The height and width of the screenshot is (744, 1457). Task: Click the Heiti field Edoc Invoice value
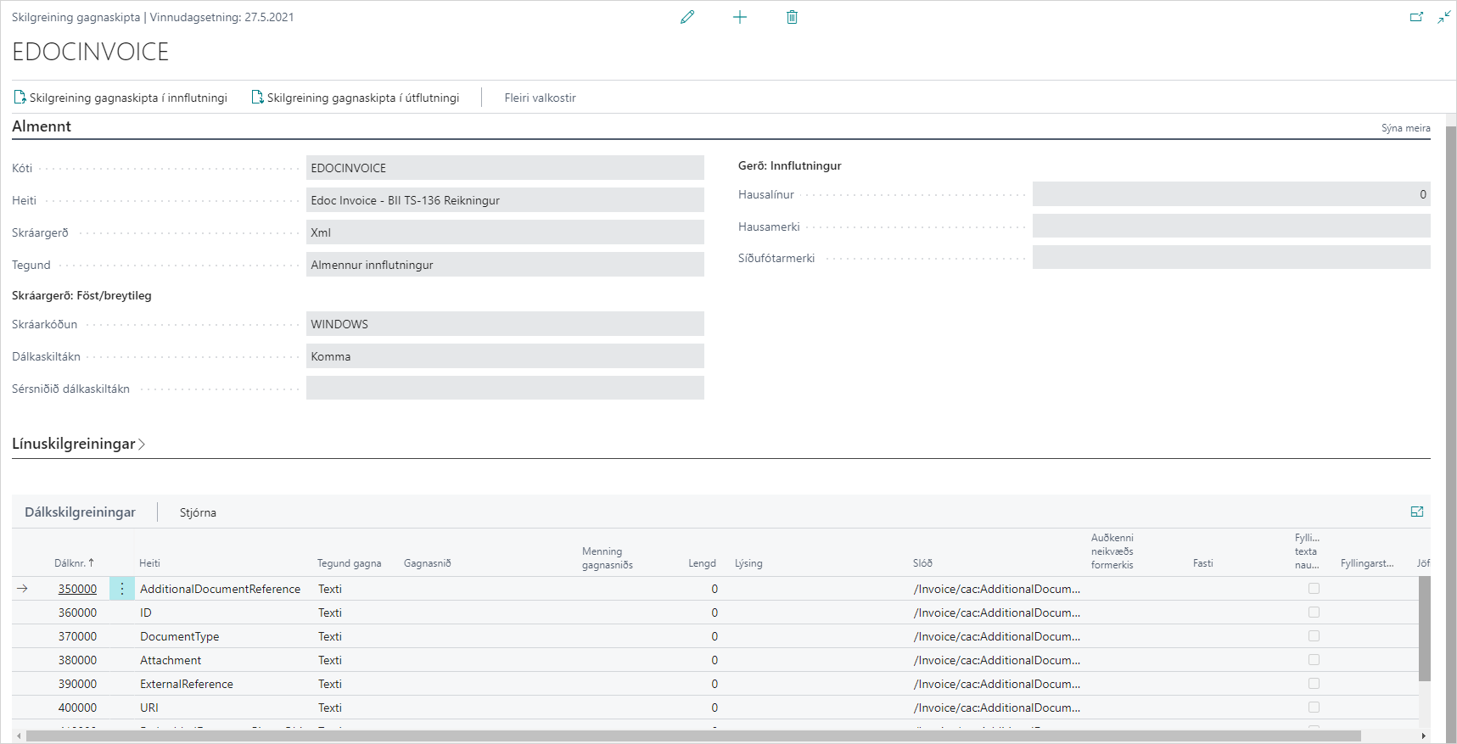click(x=505, y=200)
